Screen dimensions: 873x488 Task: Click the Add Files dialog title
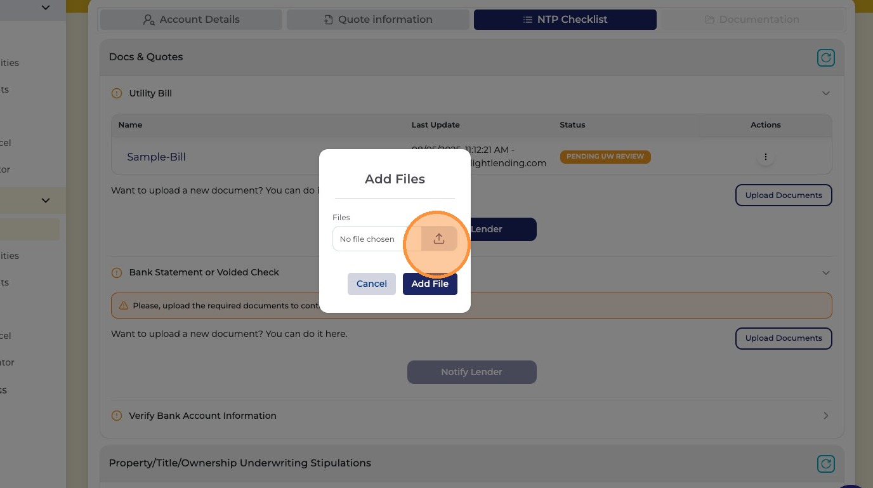[x=395, y=179]
